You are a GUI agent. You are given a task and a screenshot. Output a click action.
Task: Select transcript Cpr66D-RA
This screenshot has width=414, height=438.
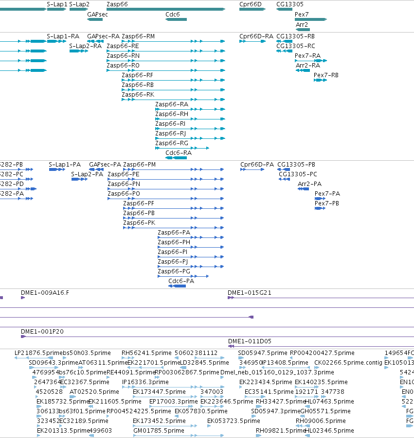[x=252, y=41]
